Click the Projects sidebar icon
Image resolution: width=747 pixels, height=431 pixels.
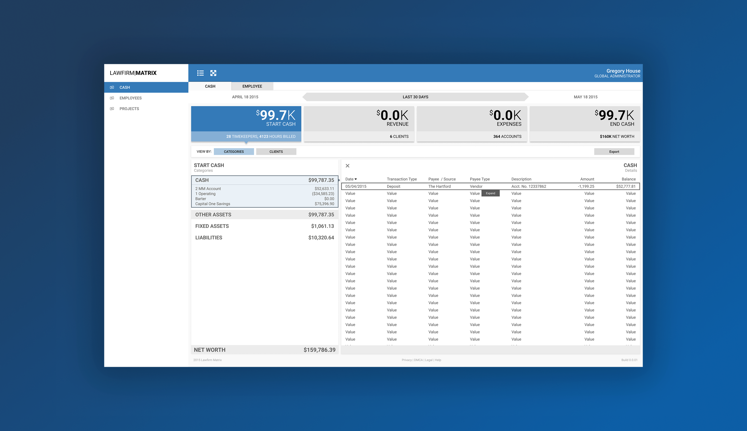112,109
